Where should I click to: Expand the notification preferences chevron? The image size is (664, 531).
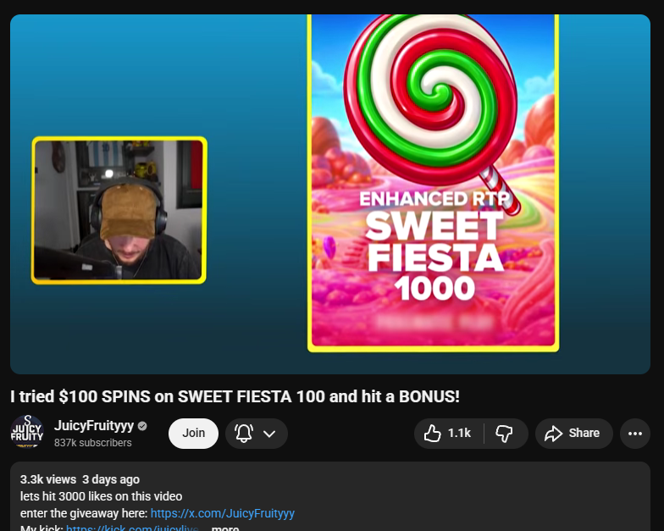point(269,434)
